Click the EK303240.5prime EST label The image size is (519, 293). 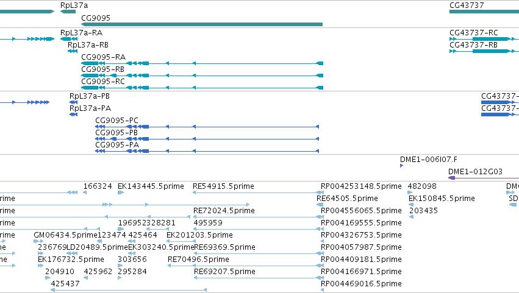point(161,247)
